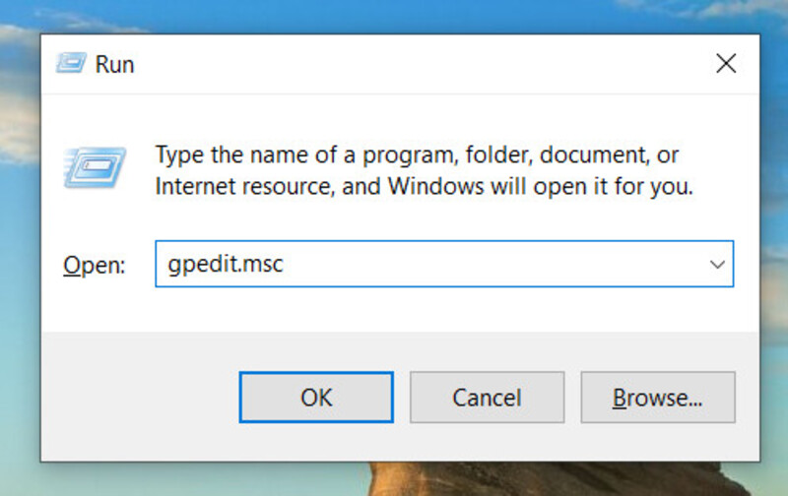This screenshot has width=788, height=496.
Task: Open file picker via Browse... button
Action: tap(658, 398)
